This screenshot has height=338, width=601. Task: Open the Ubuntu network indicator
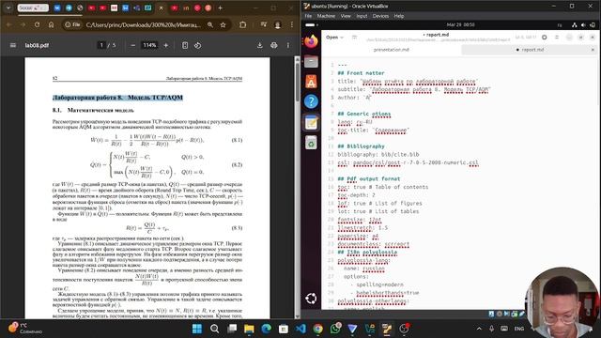tap(574, 25)
